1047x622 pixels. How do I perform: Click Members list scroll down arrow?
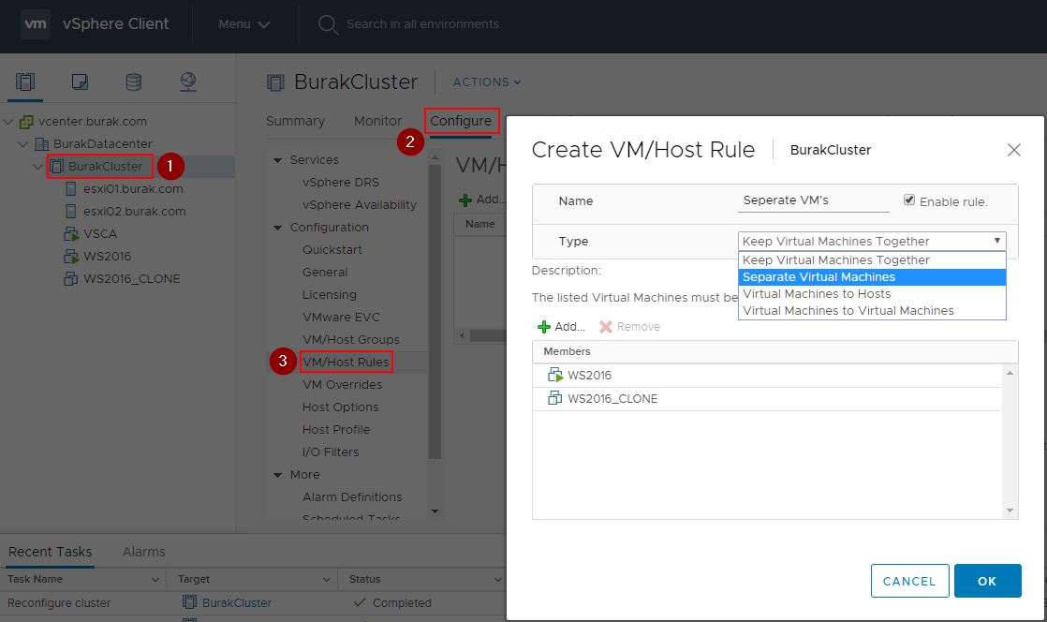[1010, 511]
